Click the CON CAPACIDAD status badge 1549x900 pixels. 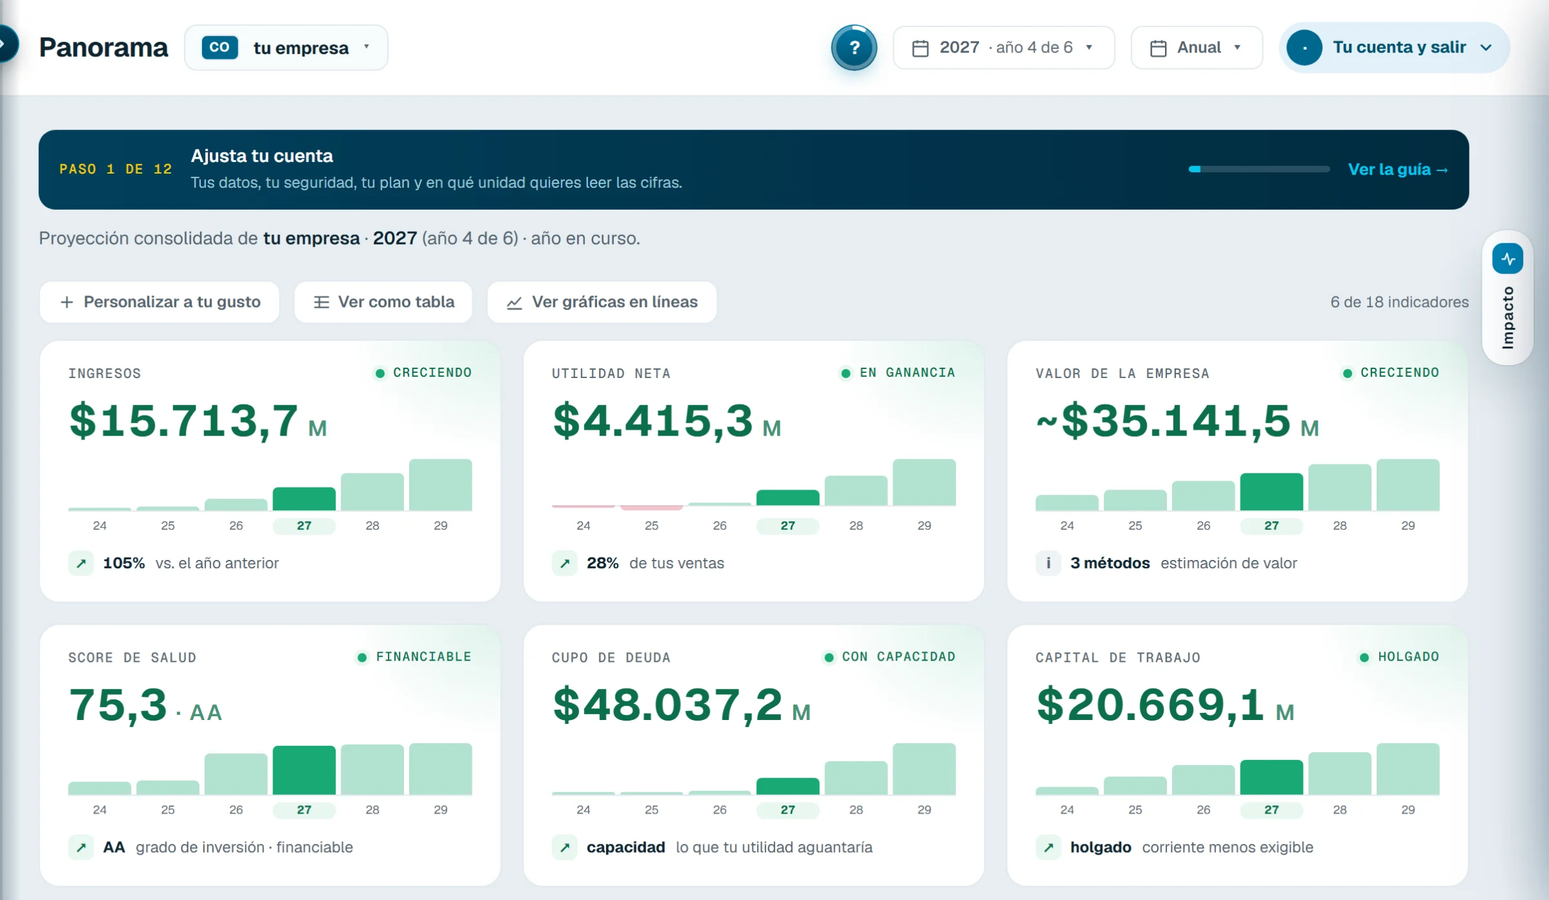(x=889, y=657)
